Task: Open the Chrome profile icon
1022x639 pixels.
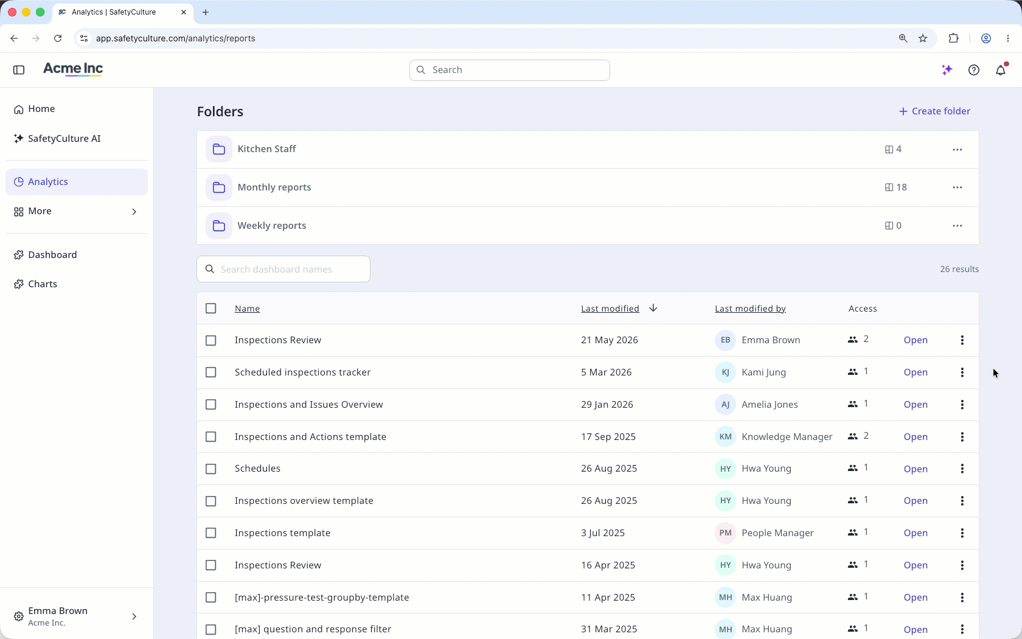Action: (x=986, y=38)
